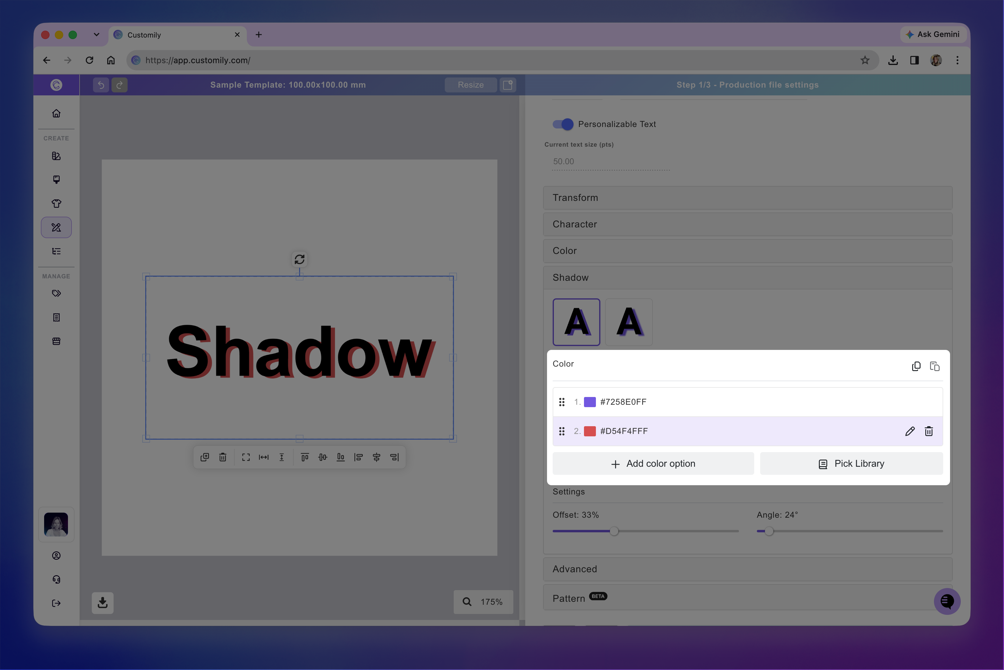The height and width of the screenshot is (670, 1004).
Task: Open the tags icon under Manage
Action: [56, 293]
